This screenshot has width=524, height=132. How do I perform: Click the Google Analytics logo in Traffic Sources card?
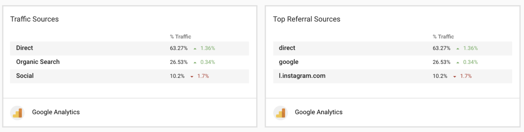[18, 112]
